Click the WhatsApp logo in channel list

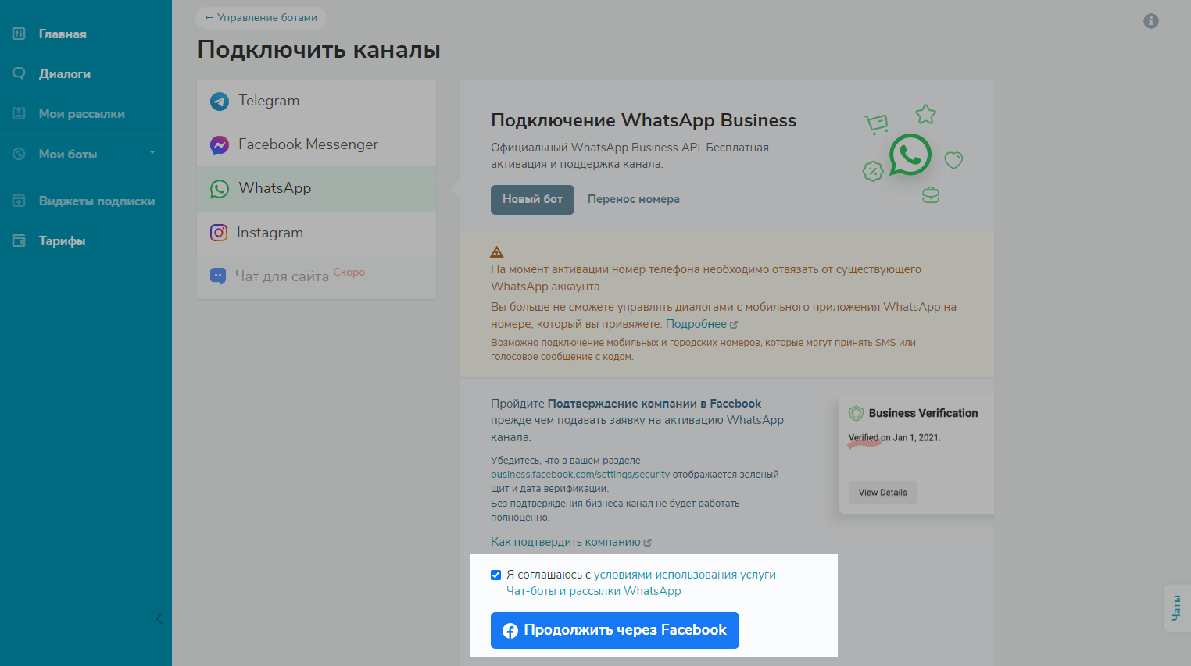pos(220,189)
